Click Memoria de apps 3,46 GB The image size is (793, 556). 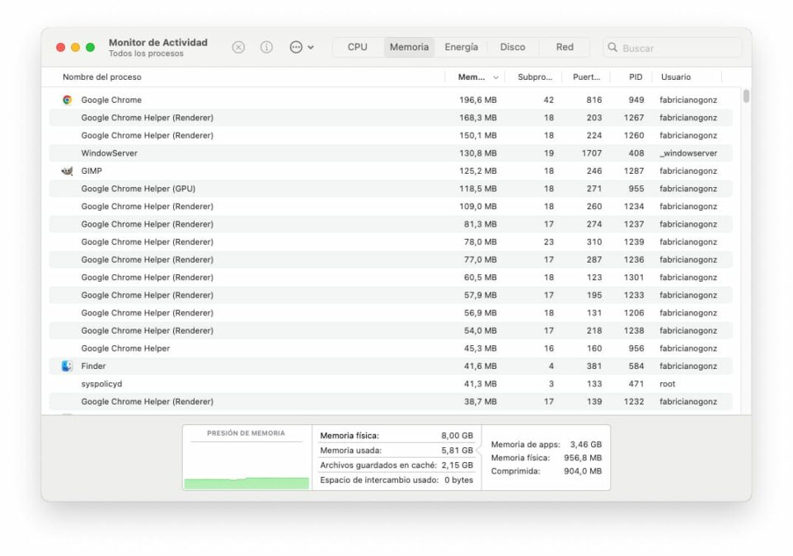coord(547,445)
